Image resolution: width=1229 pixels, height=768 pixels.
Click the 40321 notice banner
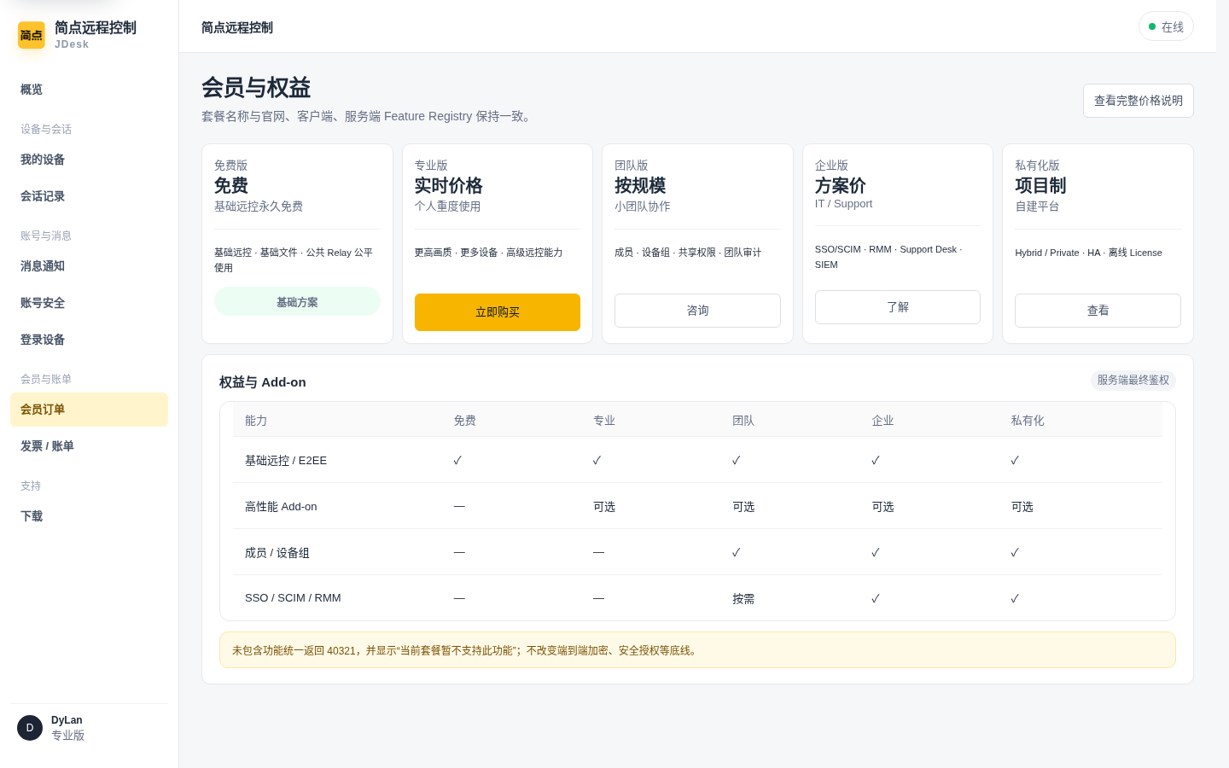[x=697, y=650]
